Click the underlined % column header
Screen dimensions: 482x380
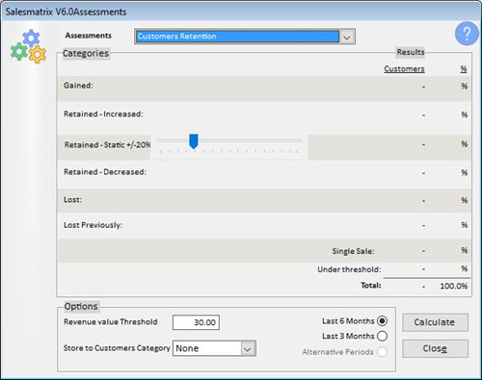point(464,69)
